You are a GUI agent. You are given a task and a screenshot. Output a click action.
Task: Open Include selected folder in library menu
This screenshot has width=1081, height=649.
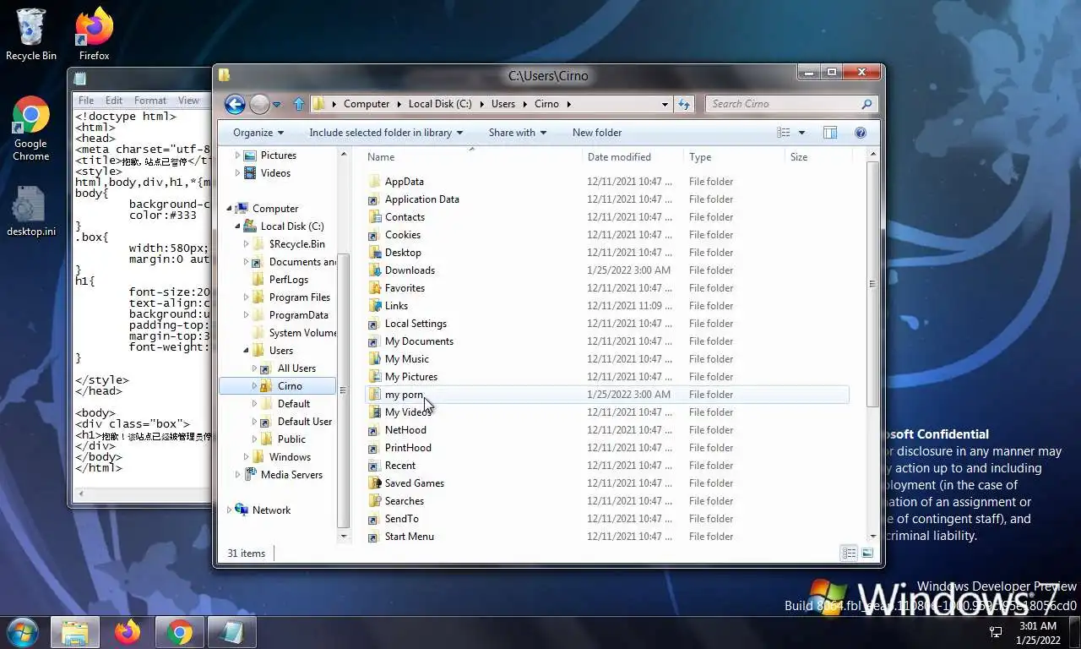click(x=386, y=133)
